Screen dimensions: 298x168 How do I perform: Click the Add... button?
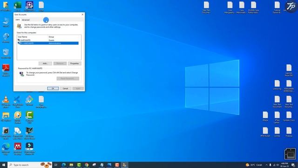pos(45,63)
